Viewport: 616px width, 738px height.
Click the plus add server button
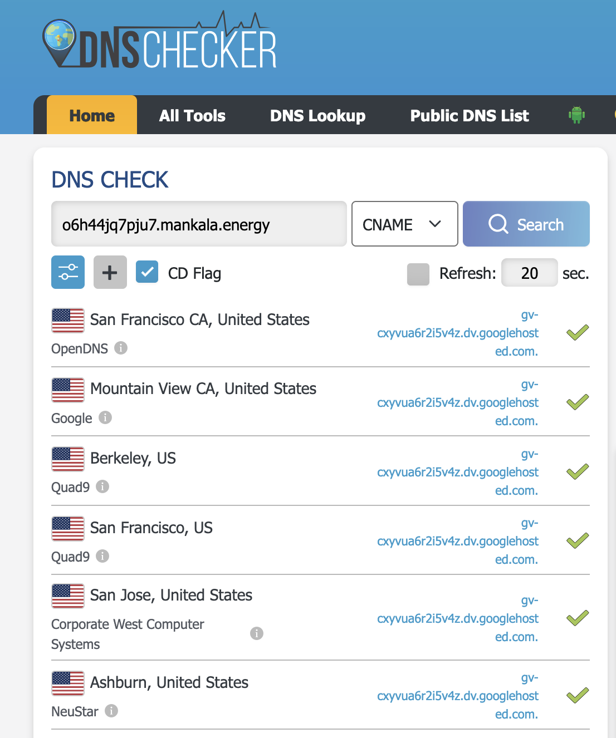click(x=110, y=272)
